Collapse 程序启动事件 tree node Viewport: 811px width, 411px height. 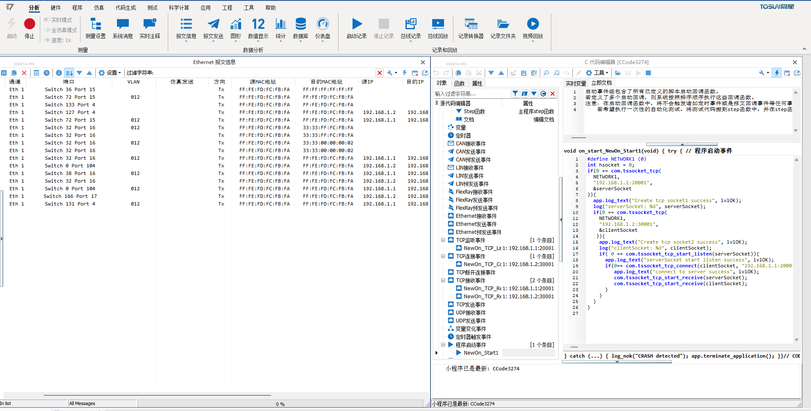[x=443, y=345]
